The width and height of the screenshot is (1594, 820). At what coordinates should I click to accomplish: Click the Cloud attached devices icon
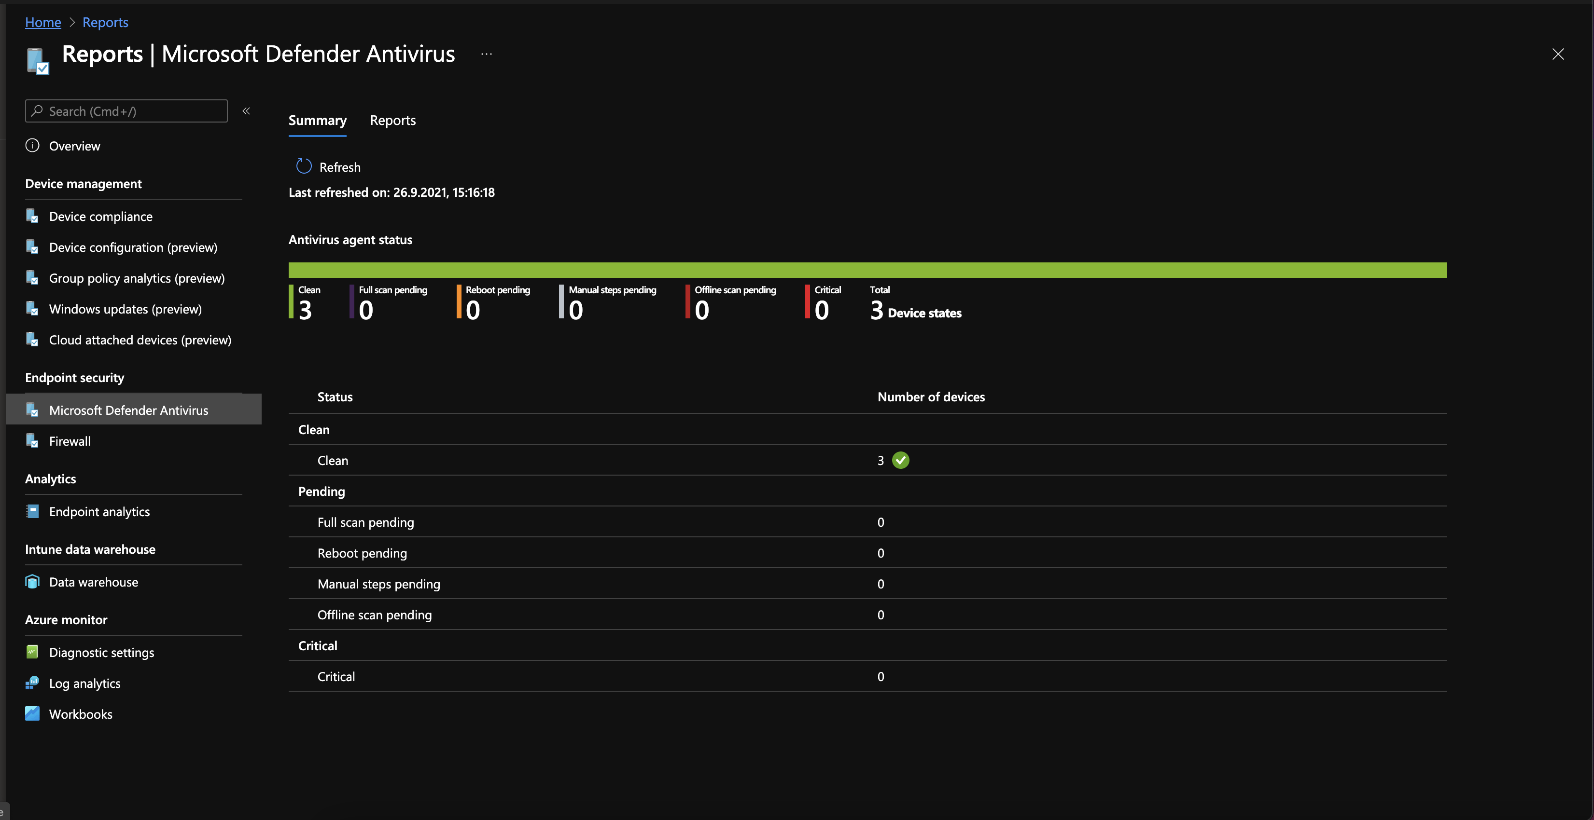[x=32, y=340]
